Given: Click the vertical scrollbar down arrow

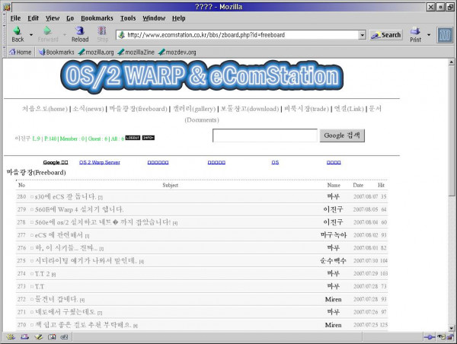Looking at the screenshot, I should (452, 326).
